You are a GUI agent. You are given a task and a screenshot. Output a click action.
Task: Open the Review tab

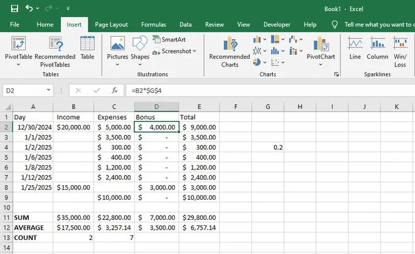(x=214, y=24)
